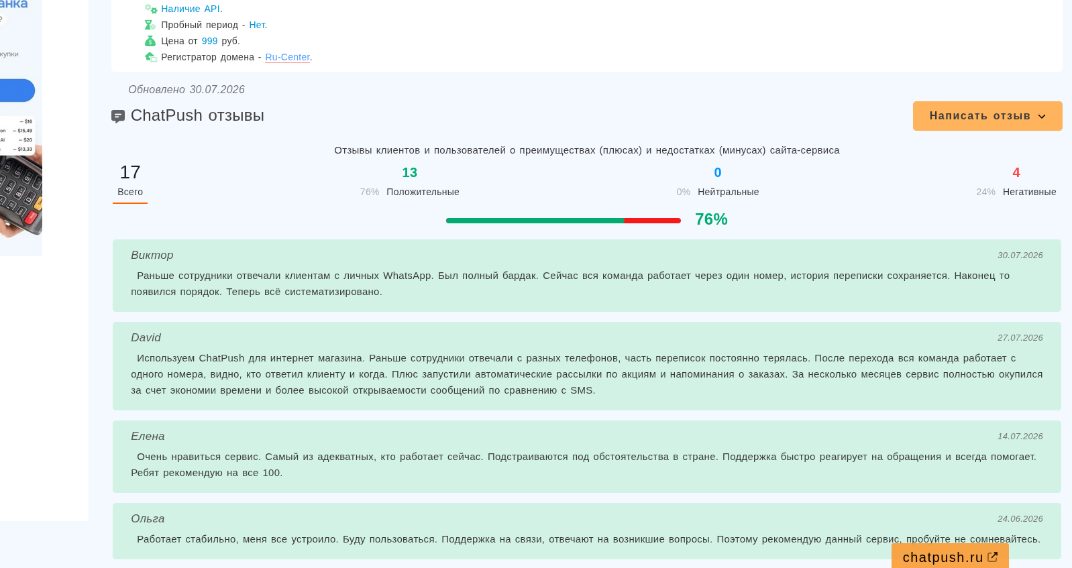
Task: Click the review date 24.06.2026
Action: pyautogui.click(x=1020, y=519)
